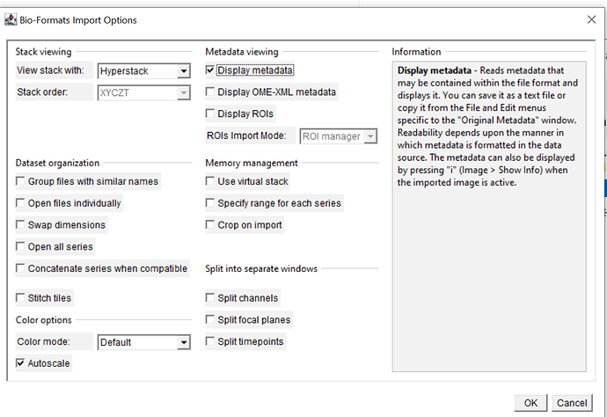Click the Cancel button
This screenshot has height=417, width=607.
coord(572,403)
